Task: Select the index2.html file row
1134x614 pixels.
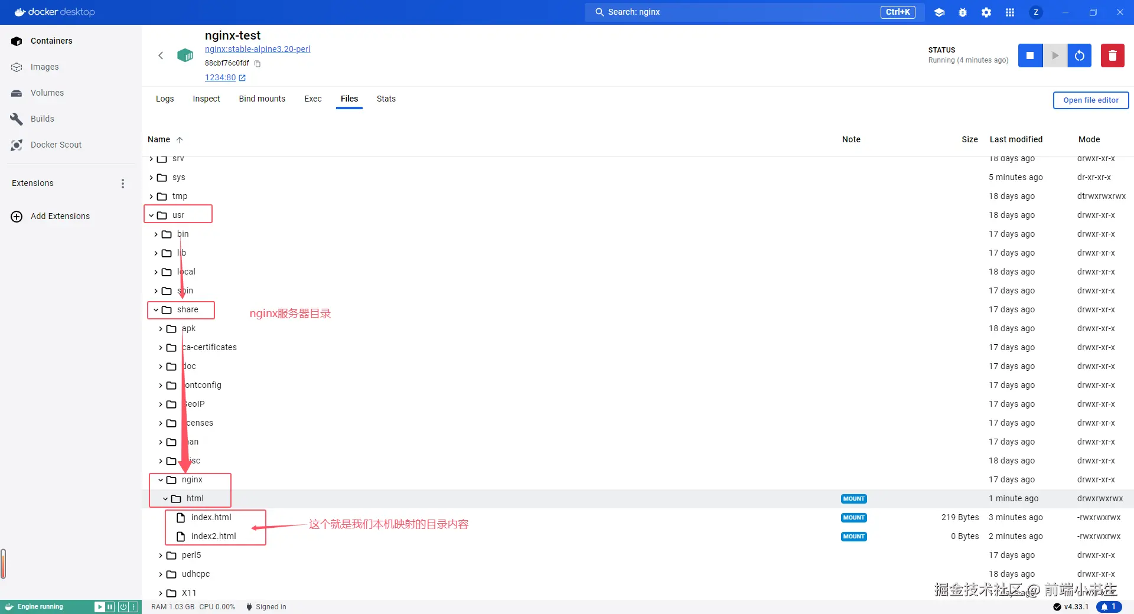Action: point(638,537)
